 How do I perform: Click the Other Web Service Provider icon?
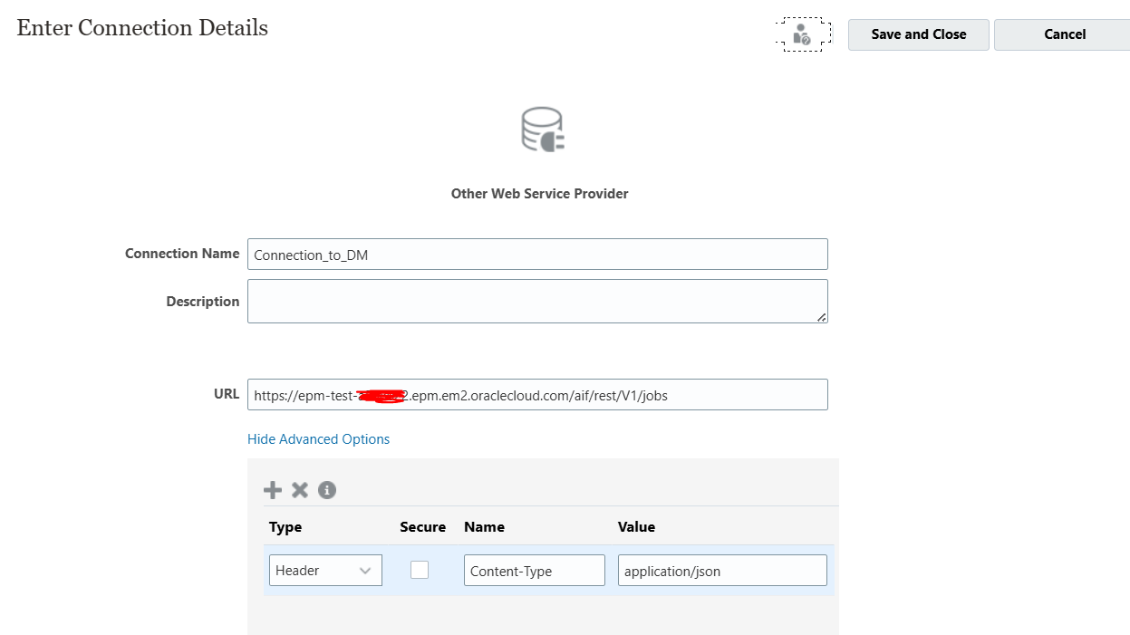click(x=541, y=130)
